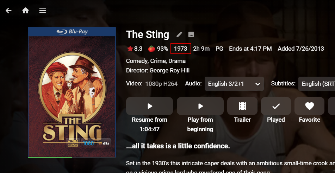Click the edit images icon
Screen dimensions: 335x173
tap(191, 34)
